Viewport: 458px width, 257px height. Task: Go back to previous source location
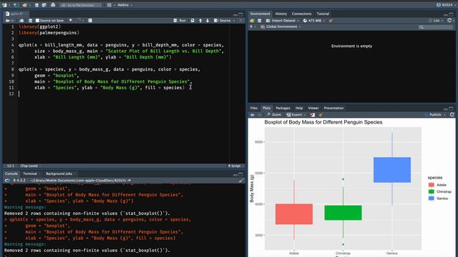(7, 21)
